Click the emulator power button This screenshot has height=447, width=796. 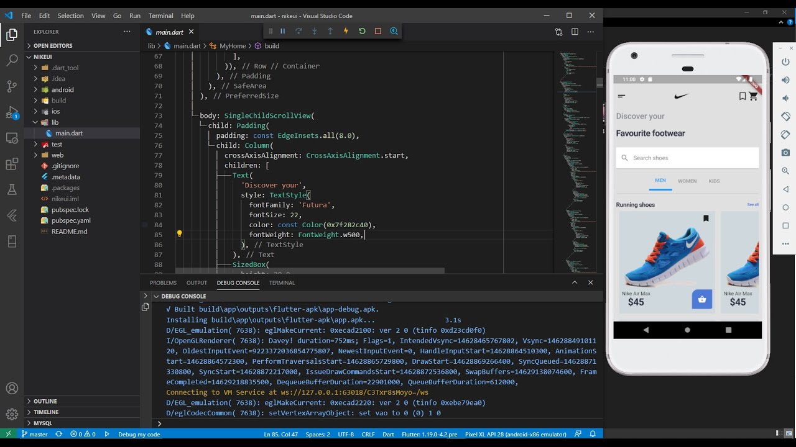pos(785,61)
